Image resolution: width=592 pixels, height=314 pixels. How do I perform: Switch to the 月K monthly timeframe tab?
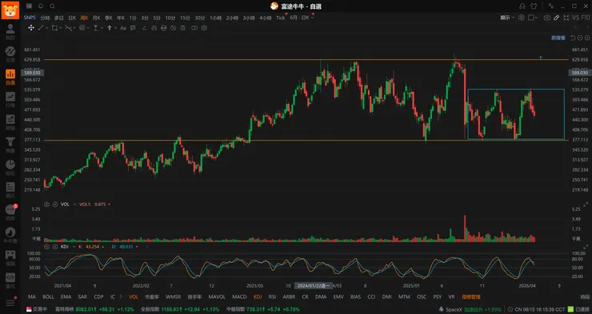(x=96, y=18)
